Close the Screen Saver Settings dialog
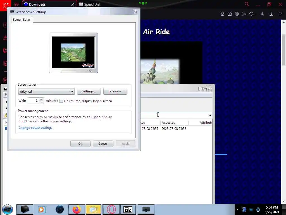This screenshot has width=286, height=215. pyautogui.click(x=135, y=12)
